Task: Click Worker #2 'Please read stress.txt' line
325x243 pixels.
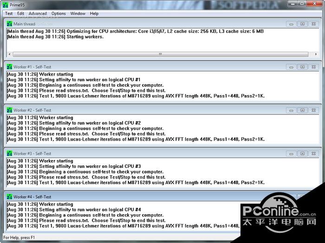Action: coord(86,134)
